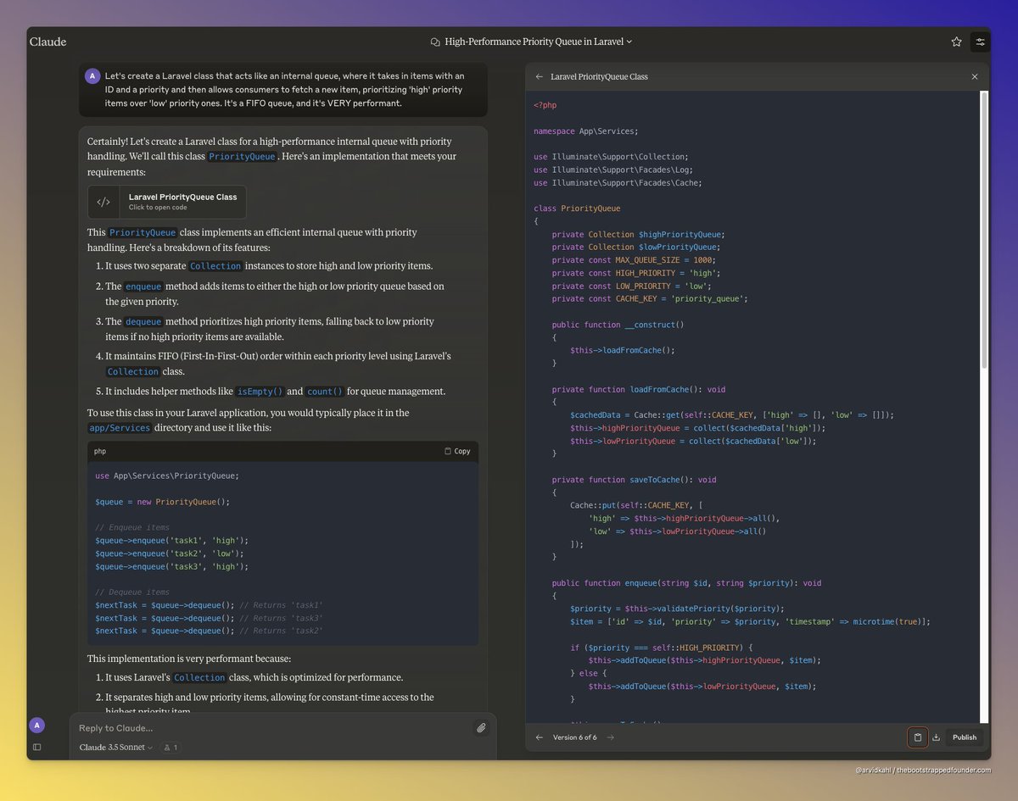Click the '// Dequeue items' comment line
This screenshot has height=801, width=1018.
(x=132, y=592)
